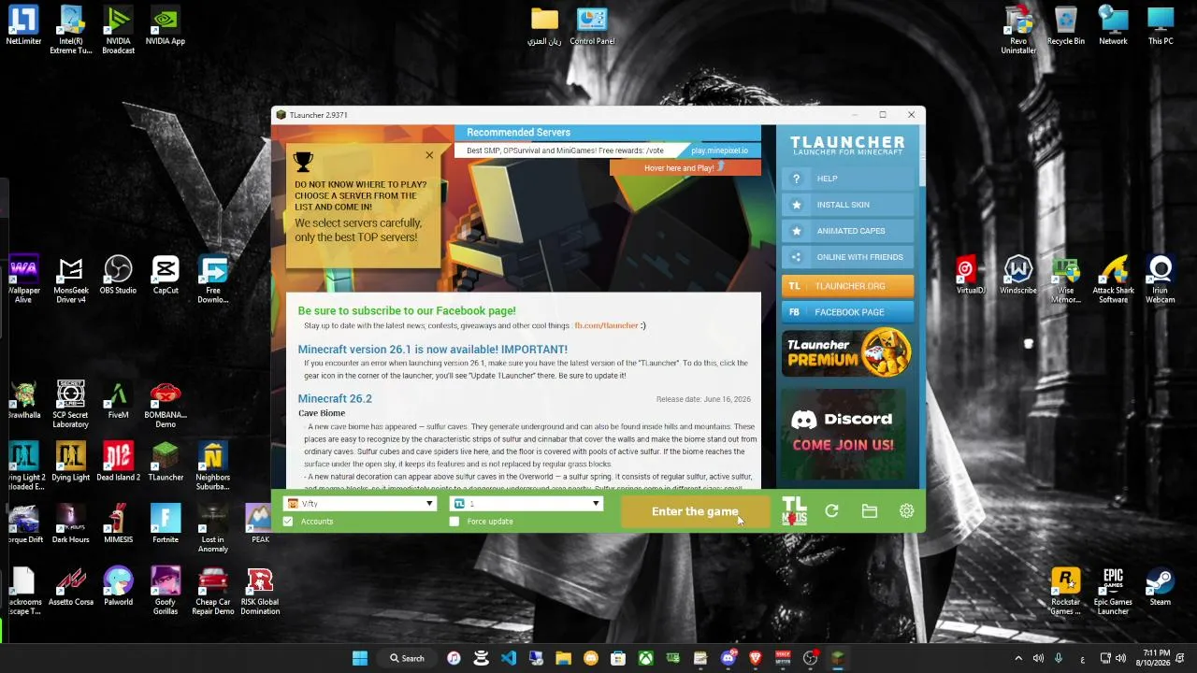Visit TLAUNCHER.ORG from the sidebar

(847, 286)
